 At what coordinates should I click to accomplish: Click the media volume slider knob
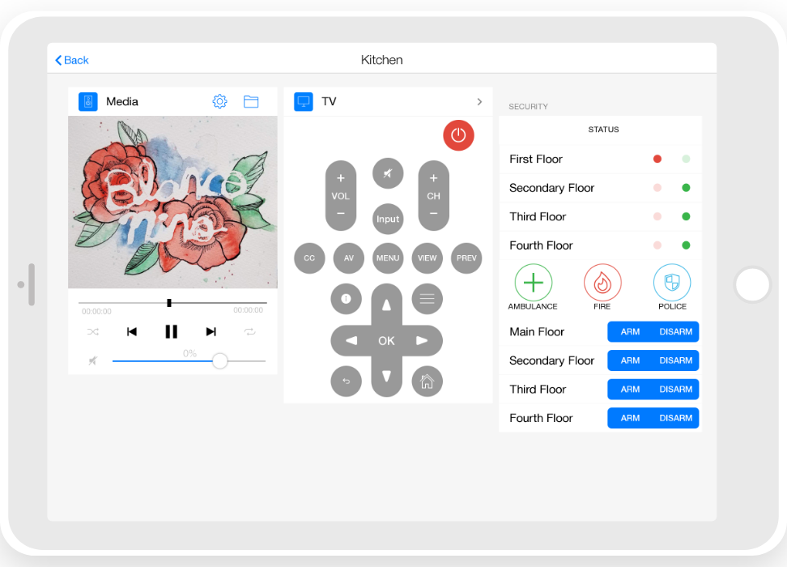219,360
